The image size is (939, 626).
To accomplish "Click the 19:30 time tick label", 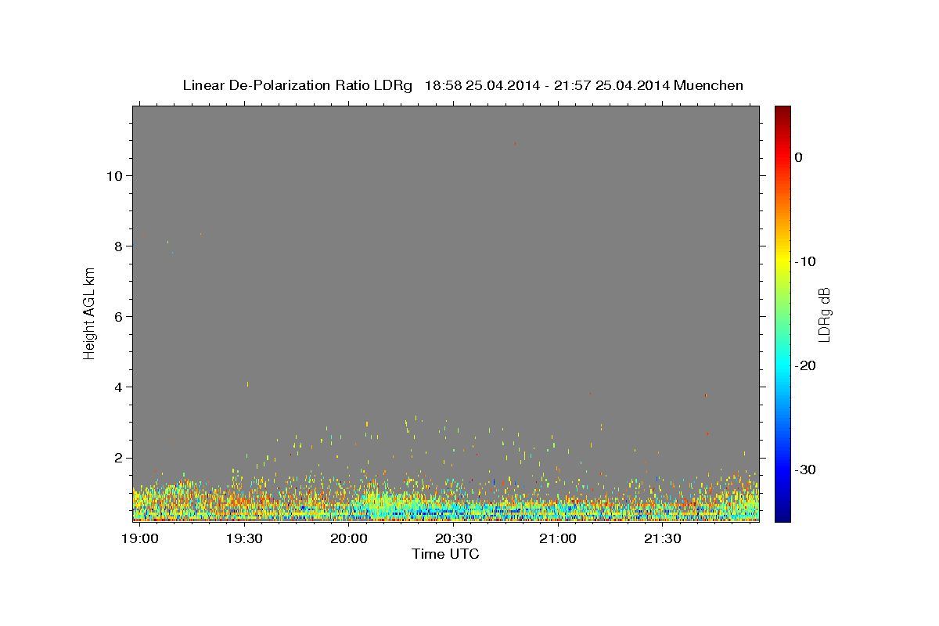I will [x=243, y=539].
